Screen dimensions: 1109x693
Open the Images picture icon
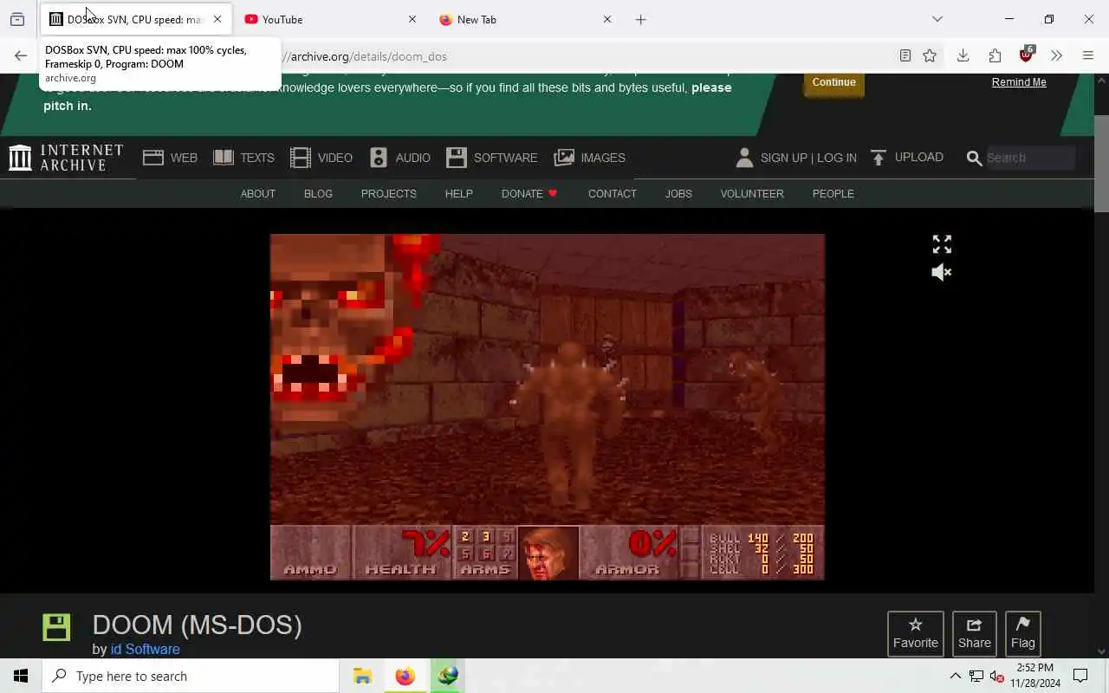(x=564, y=158)
